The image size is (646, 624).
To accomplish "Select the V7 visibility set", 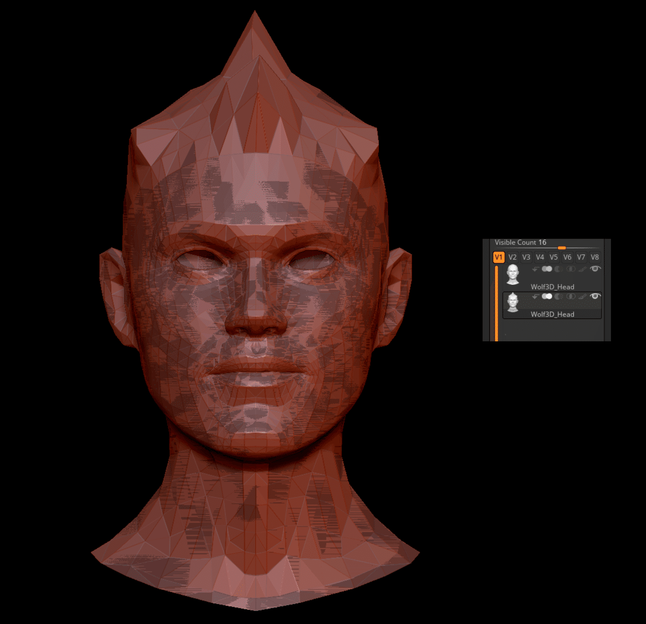I will tap(581, 257).
